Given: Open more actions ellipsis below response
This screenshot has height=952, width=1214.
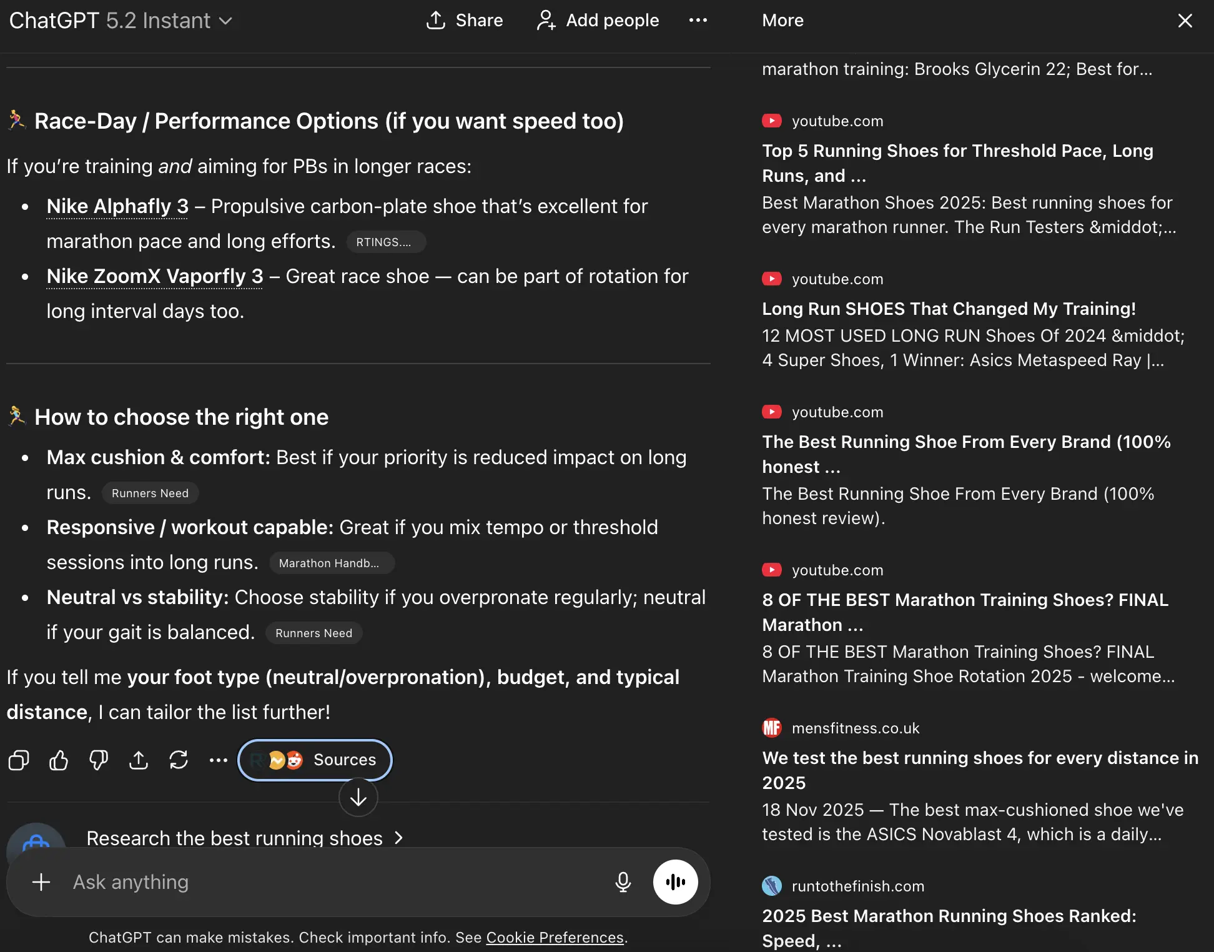Looking at the screenshot, I should 219,760.
